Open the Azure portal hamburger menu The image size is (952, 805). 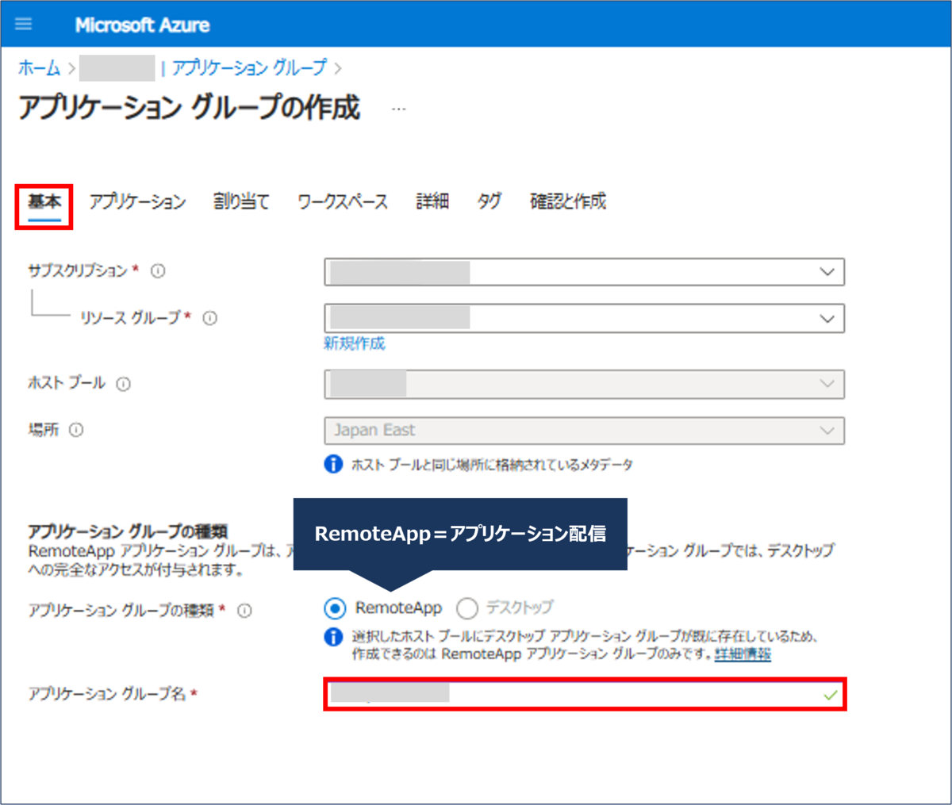tap(24, 24)
